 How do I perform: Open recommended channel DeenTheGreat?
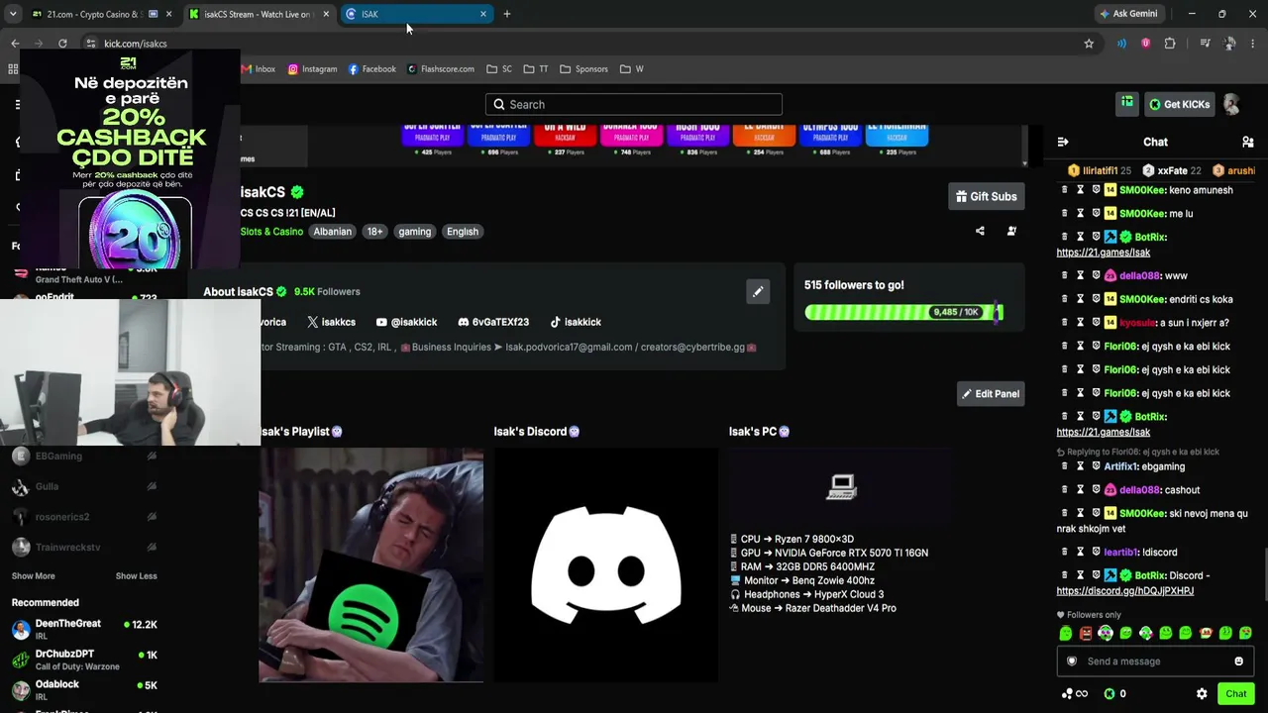(84, 629)
